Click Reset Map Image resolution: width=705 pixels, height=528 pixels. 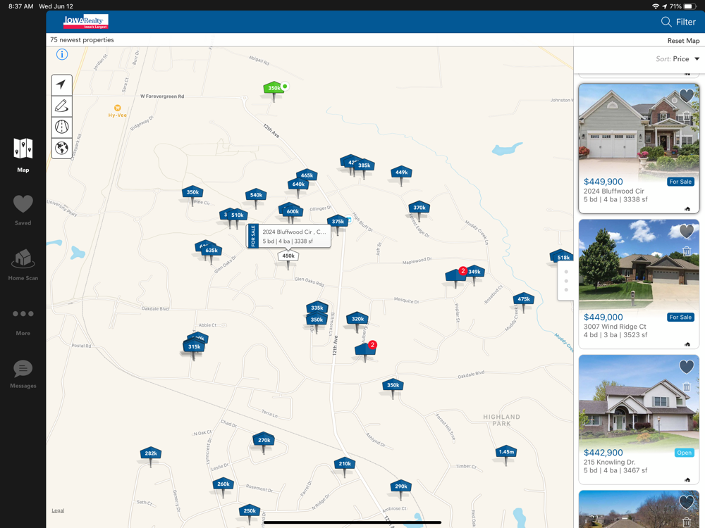click(683, 40)
